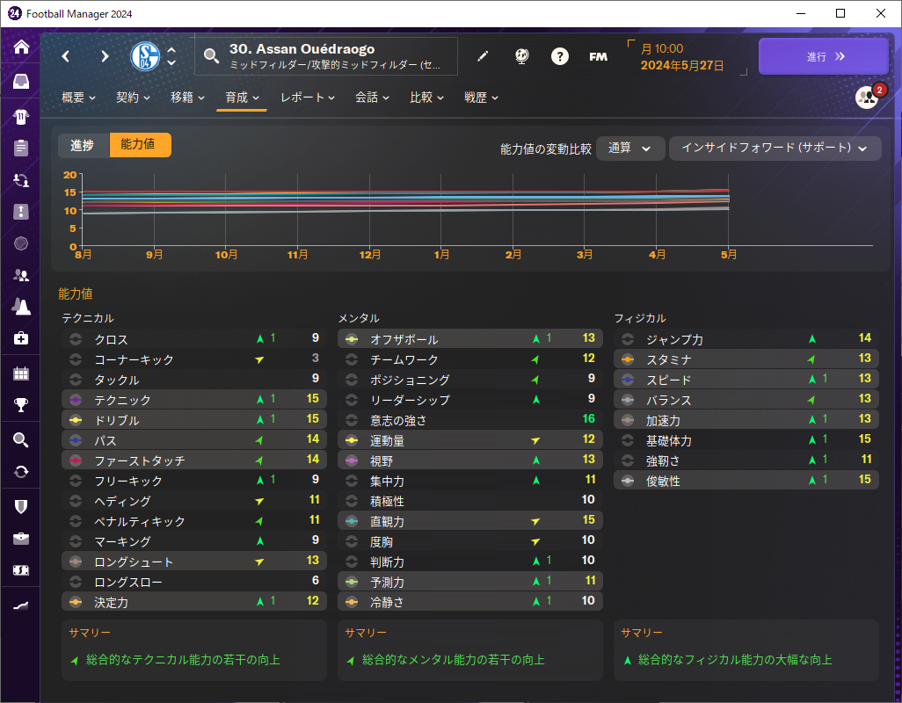Expand the 比較 menu
The height and width of the screenshot is (703, 902).
427,98
